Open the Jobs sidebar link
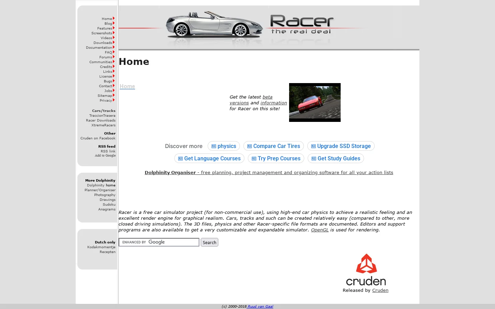 (108, 91)
